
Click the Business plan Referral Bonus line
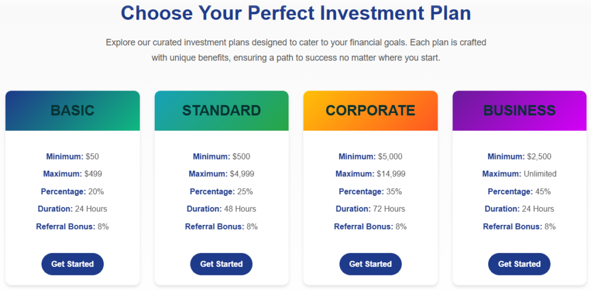519,227
